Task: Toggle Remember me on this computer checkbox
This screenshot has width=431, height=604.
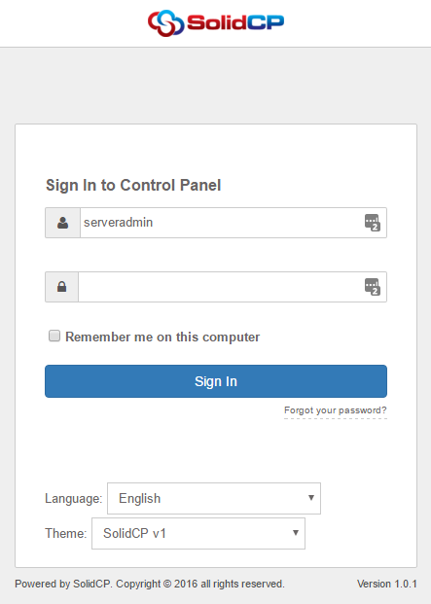Action: pyautogui.click(x=54, y=336)
